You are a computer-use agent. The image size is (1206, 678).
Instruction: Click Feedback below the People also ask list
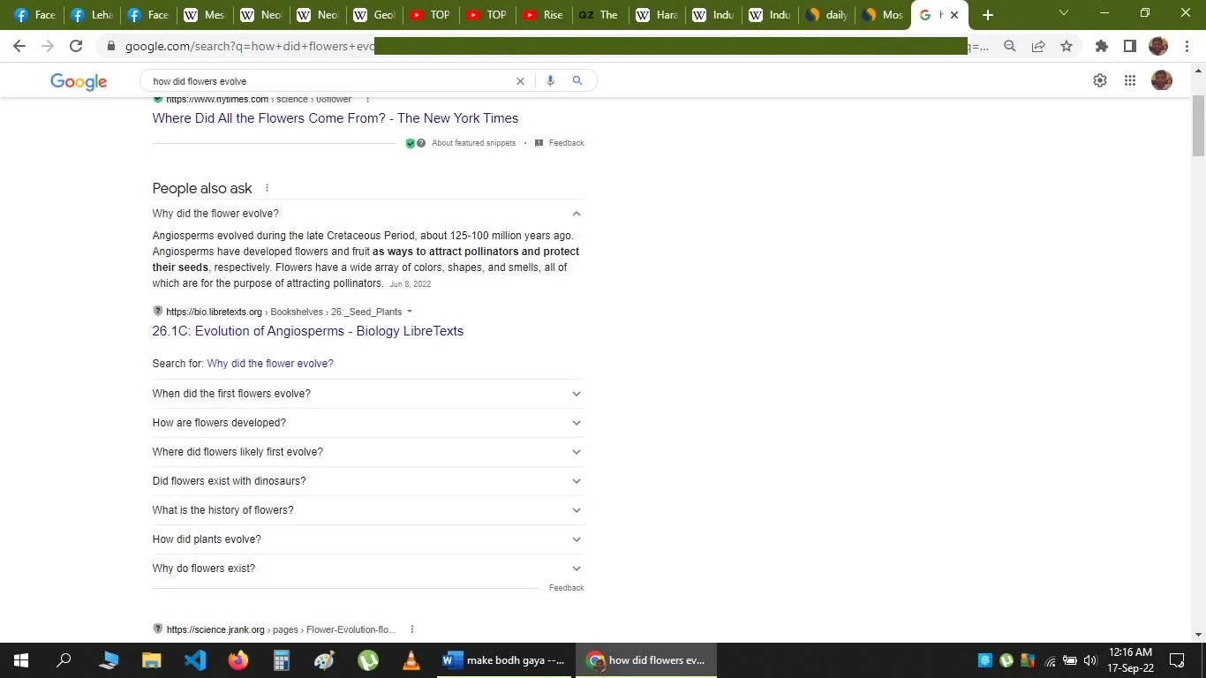point(566,588)
